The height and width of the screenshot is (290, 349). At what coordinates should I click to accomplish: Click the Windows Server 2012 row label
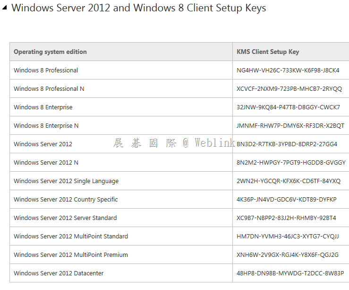coord(43,144)
